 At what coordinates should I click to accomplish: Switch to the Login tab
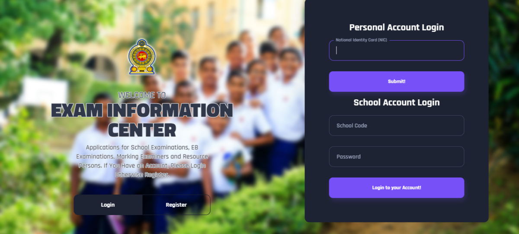(108, 205)
